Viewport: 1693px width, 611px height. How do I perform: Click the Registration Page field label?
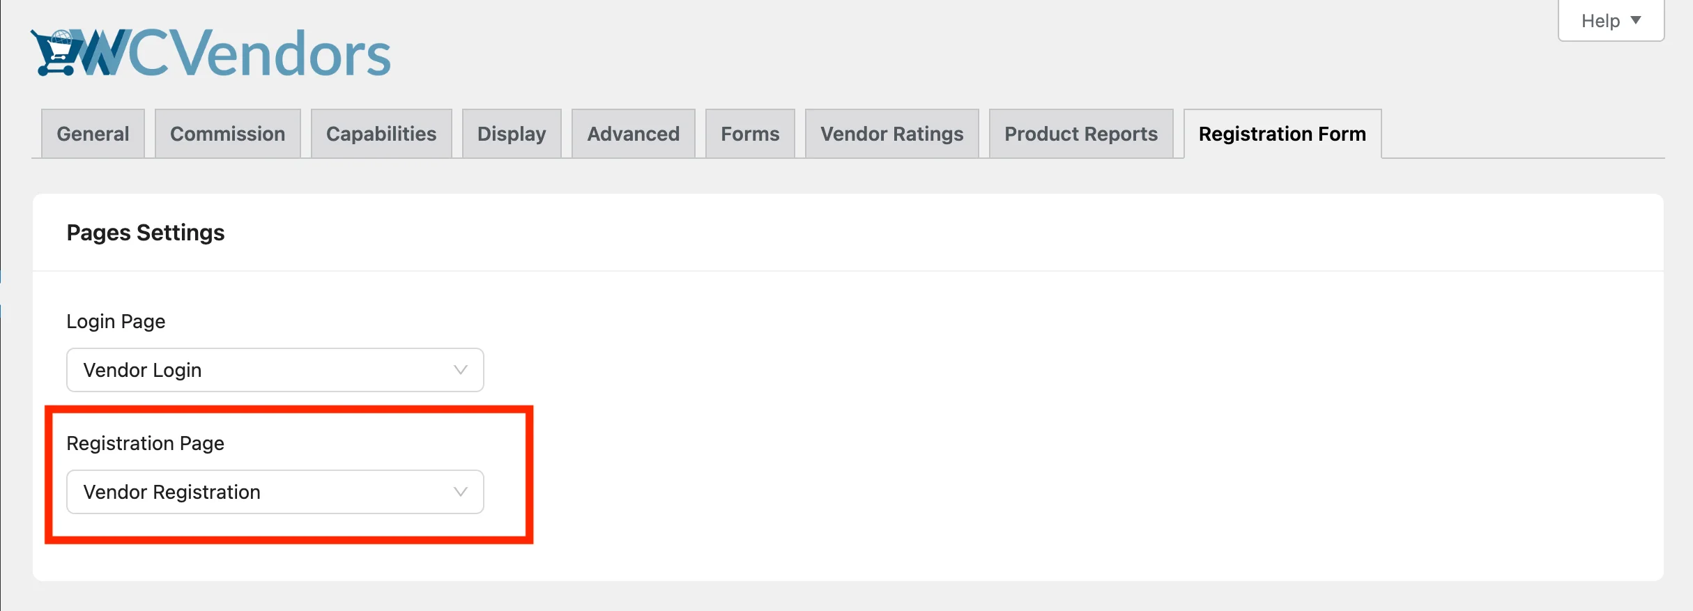pos(145,443)
